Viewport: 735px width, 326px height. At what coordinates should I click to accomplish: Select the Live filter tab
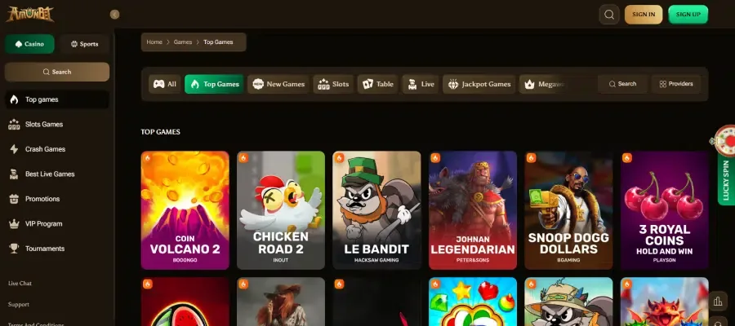tap(421, 84)
